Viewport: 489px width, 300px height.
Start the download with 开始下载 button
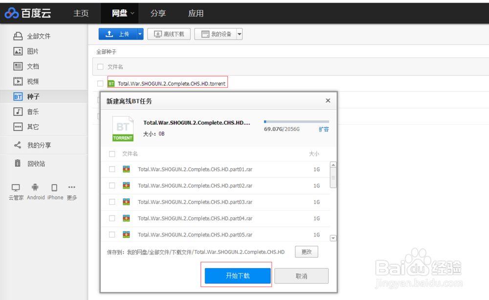[237, 276]
